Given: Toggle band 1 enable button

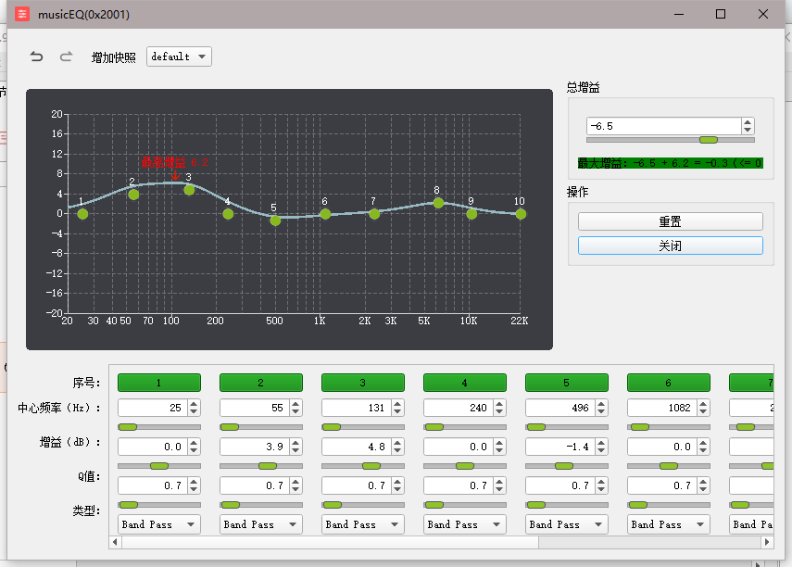Looking at the screenshot, I should coord(159,383).
